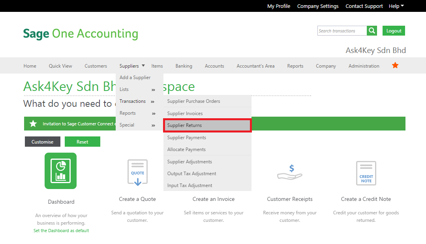The width and height of the screenshot is (426, 244).
Task: Open Supplier Payments
Action: point(207,138)
